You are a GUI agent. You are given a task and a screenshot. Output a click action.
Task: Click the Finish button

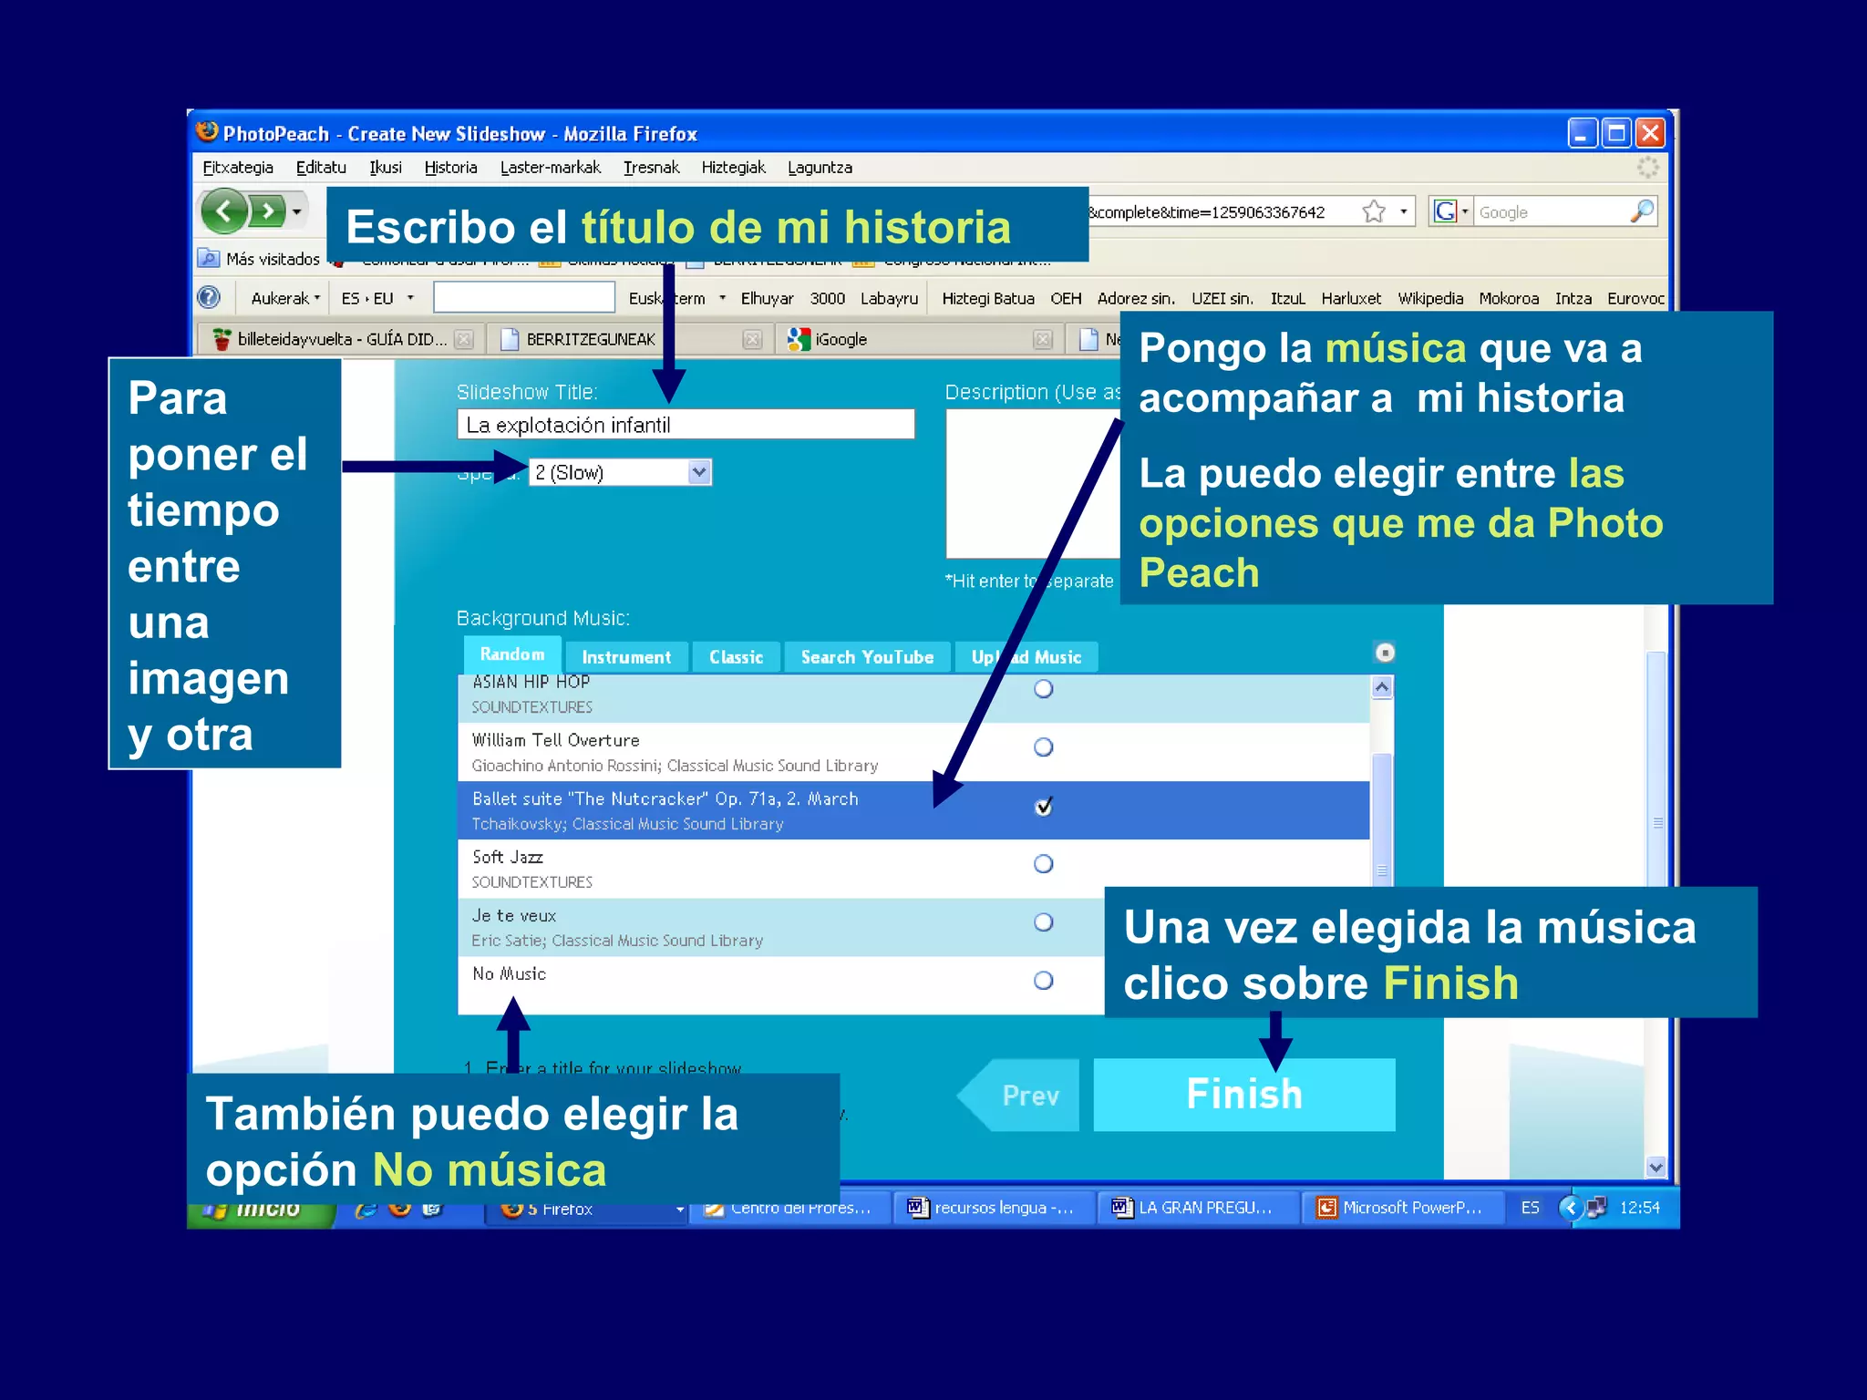click(x=1243, y=1094)
